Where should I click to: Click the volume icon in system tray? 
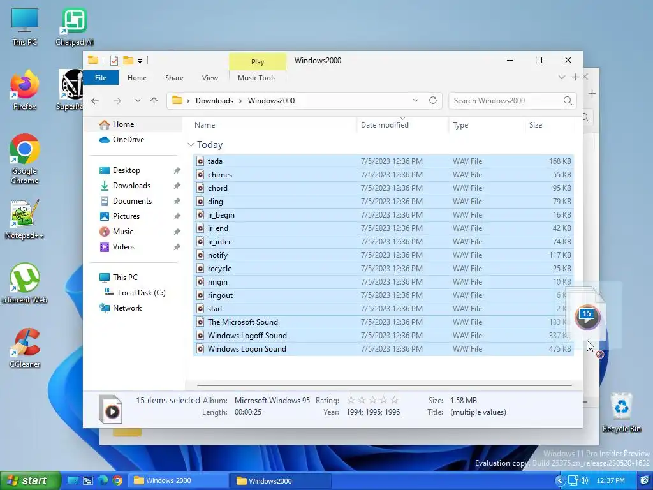(584, 480)
